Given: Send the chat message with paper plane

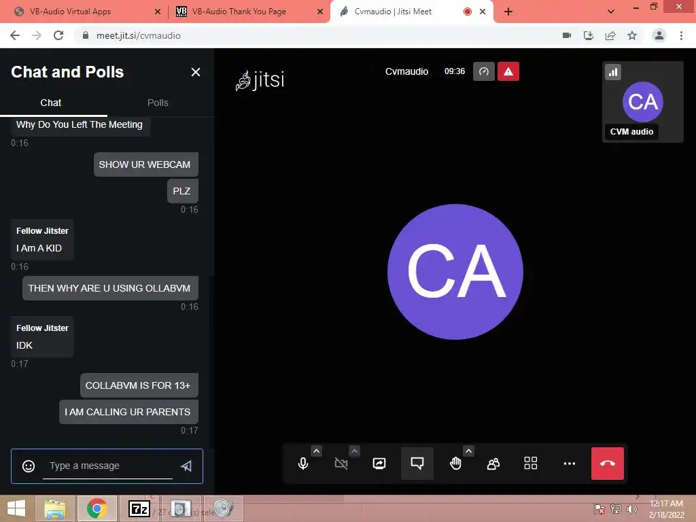Looking at the screenshot, I should pos(186,466).
